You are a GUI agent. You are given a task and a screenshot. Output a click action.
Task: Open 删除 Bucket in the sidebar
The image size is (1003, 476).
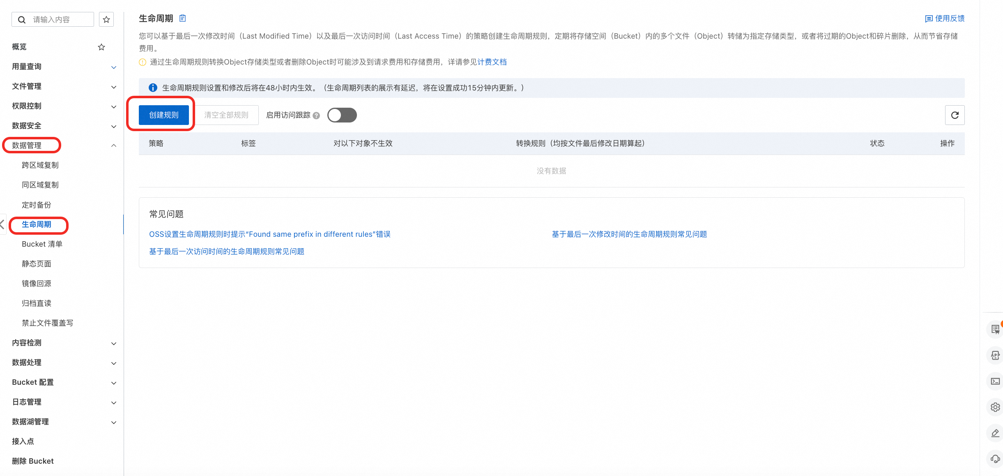click(33, 461)
